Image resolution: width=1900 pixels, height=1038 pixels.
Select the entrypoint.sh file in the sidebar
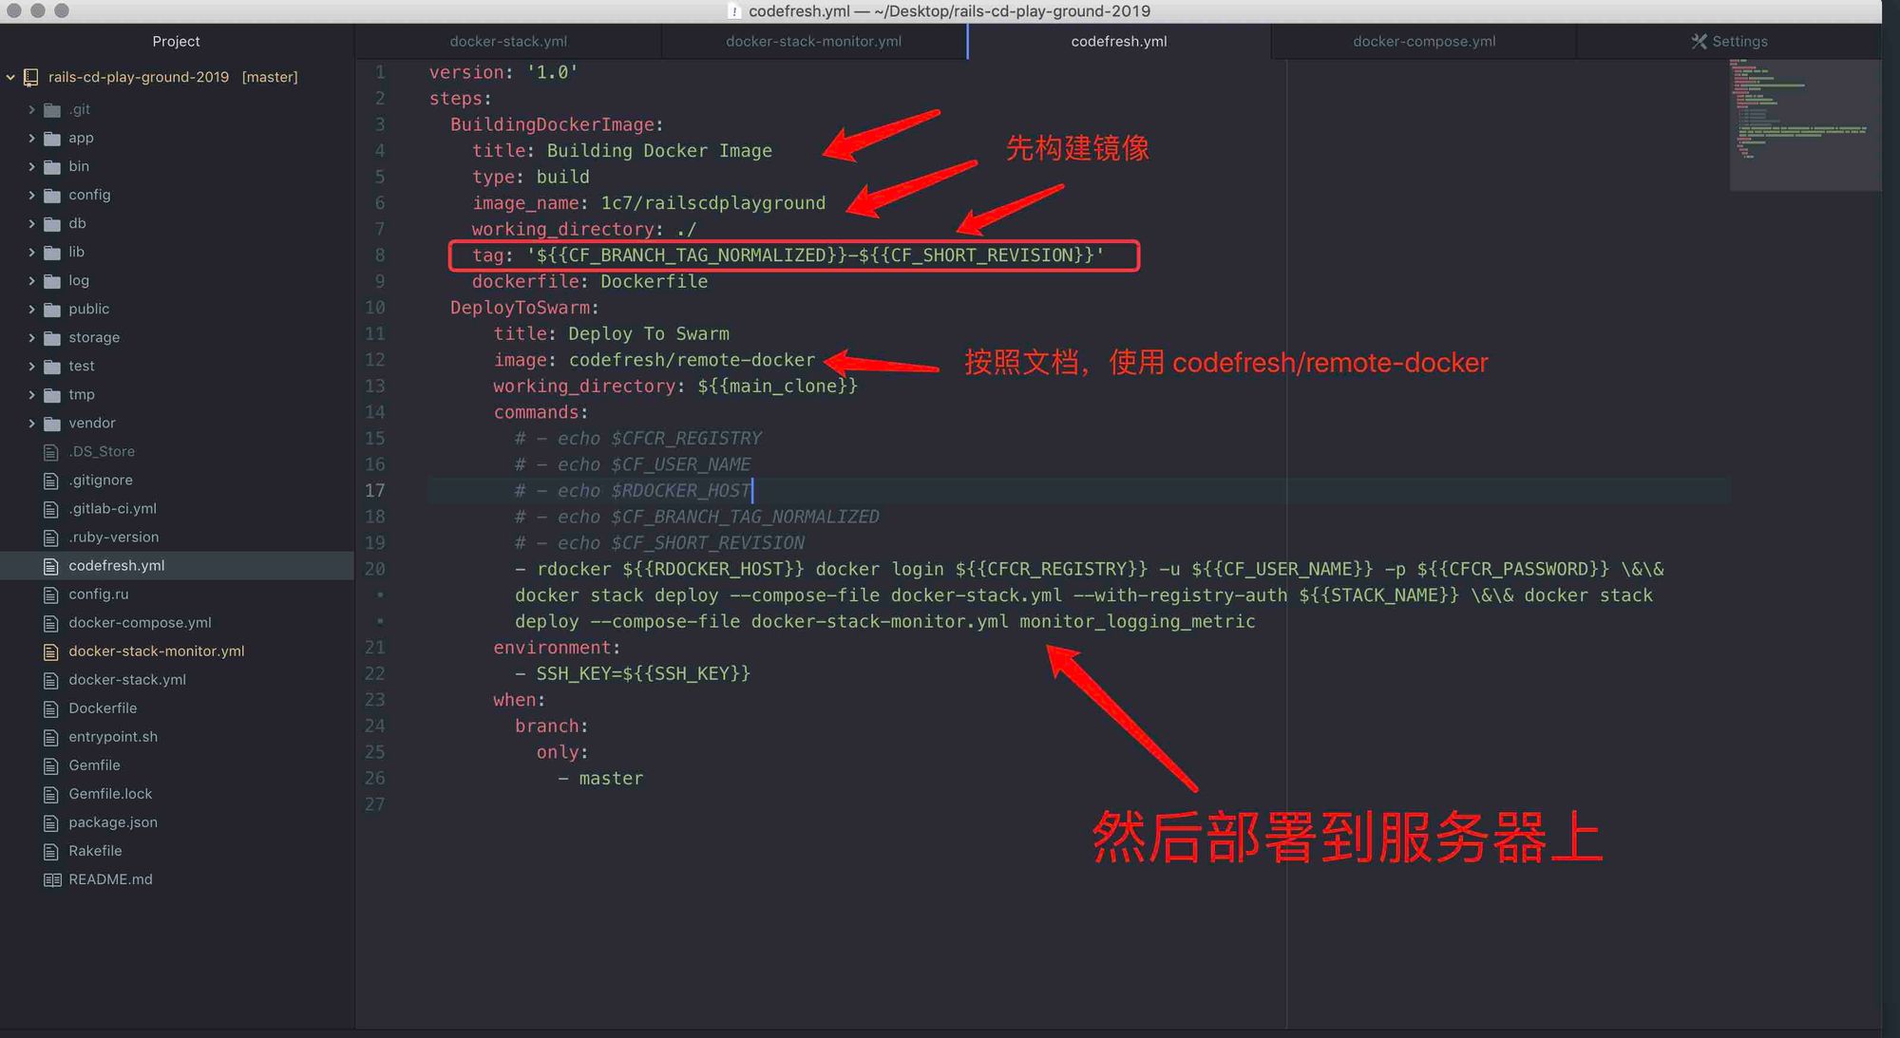pyautogui.click(x=113, y=736)
